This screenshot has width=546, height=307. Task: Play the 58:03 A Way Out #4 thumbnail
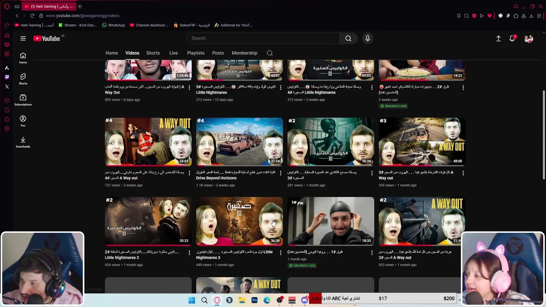tap(148, 142)
